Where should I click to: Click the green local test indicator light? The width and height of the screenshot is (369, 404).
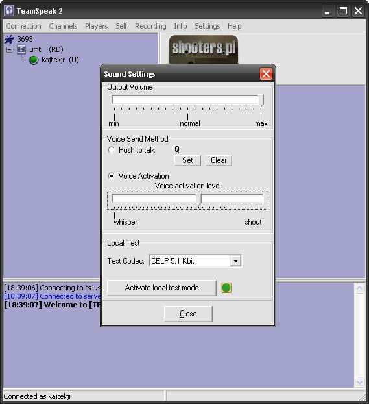(226, 288)
